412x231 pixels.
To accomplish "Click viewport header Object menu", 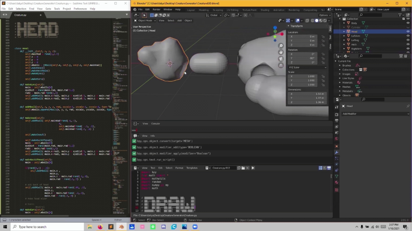I will pos(188,20).
